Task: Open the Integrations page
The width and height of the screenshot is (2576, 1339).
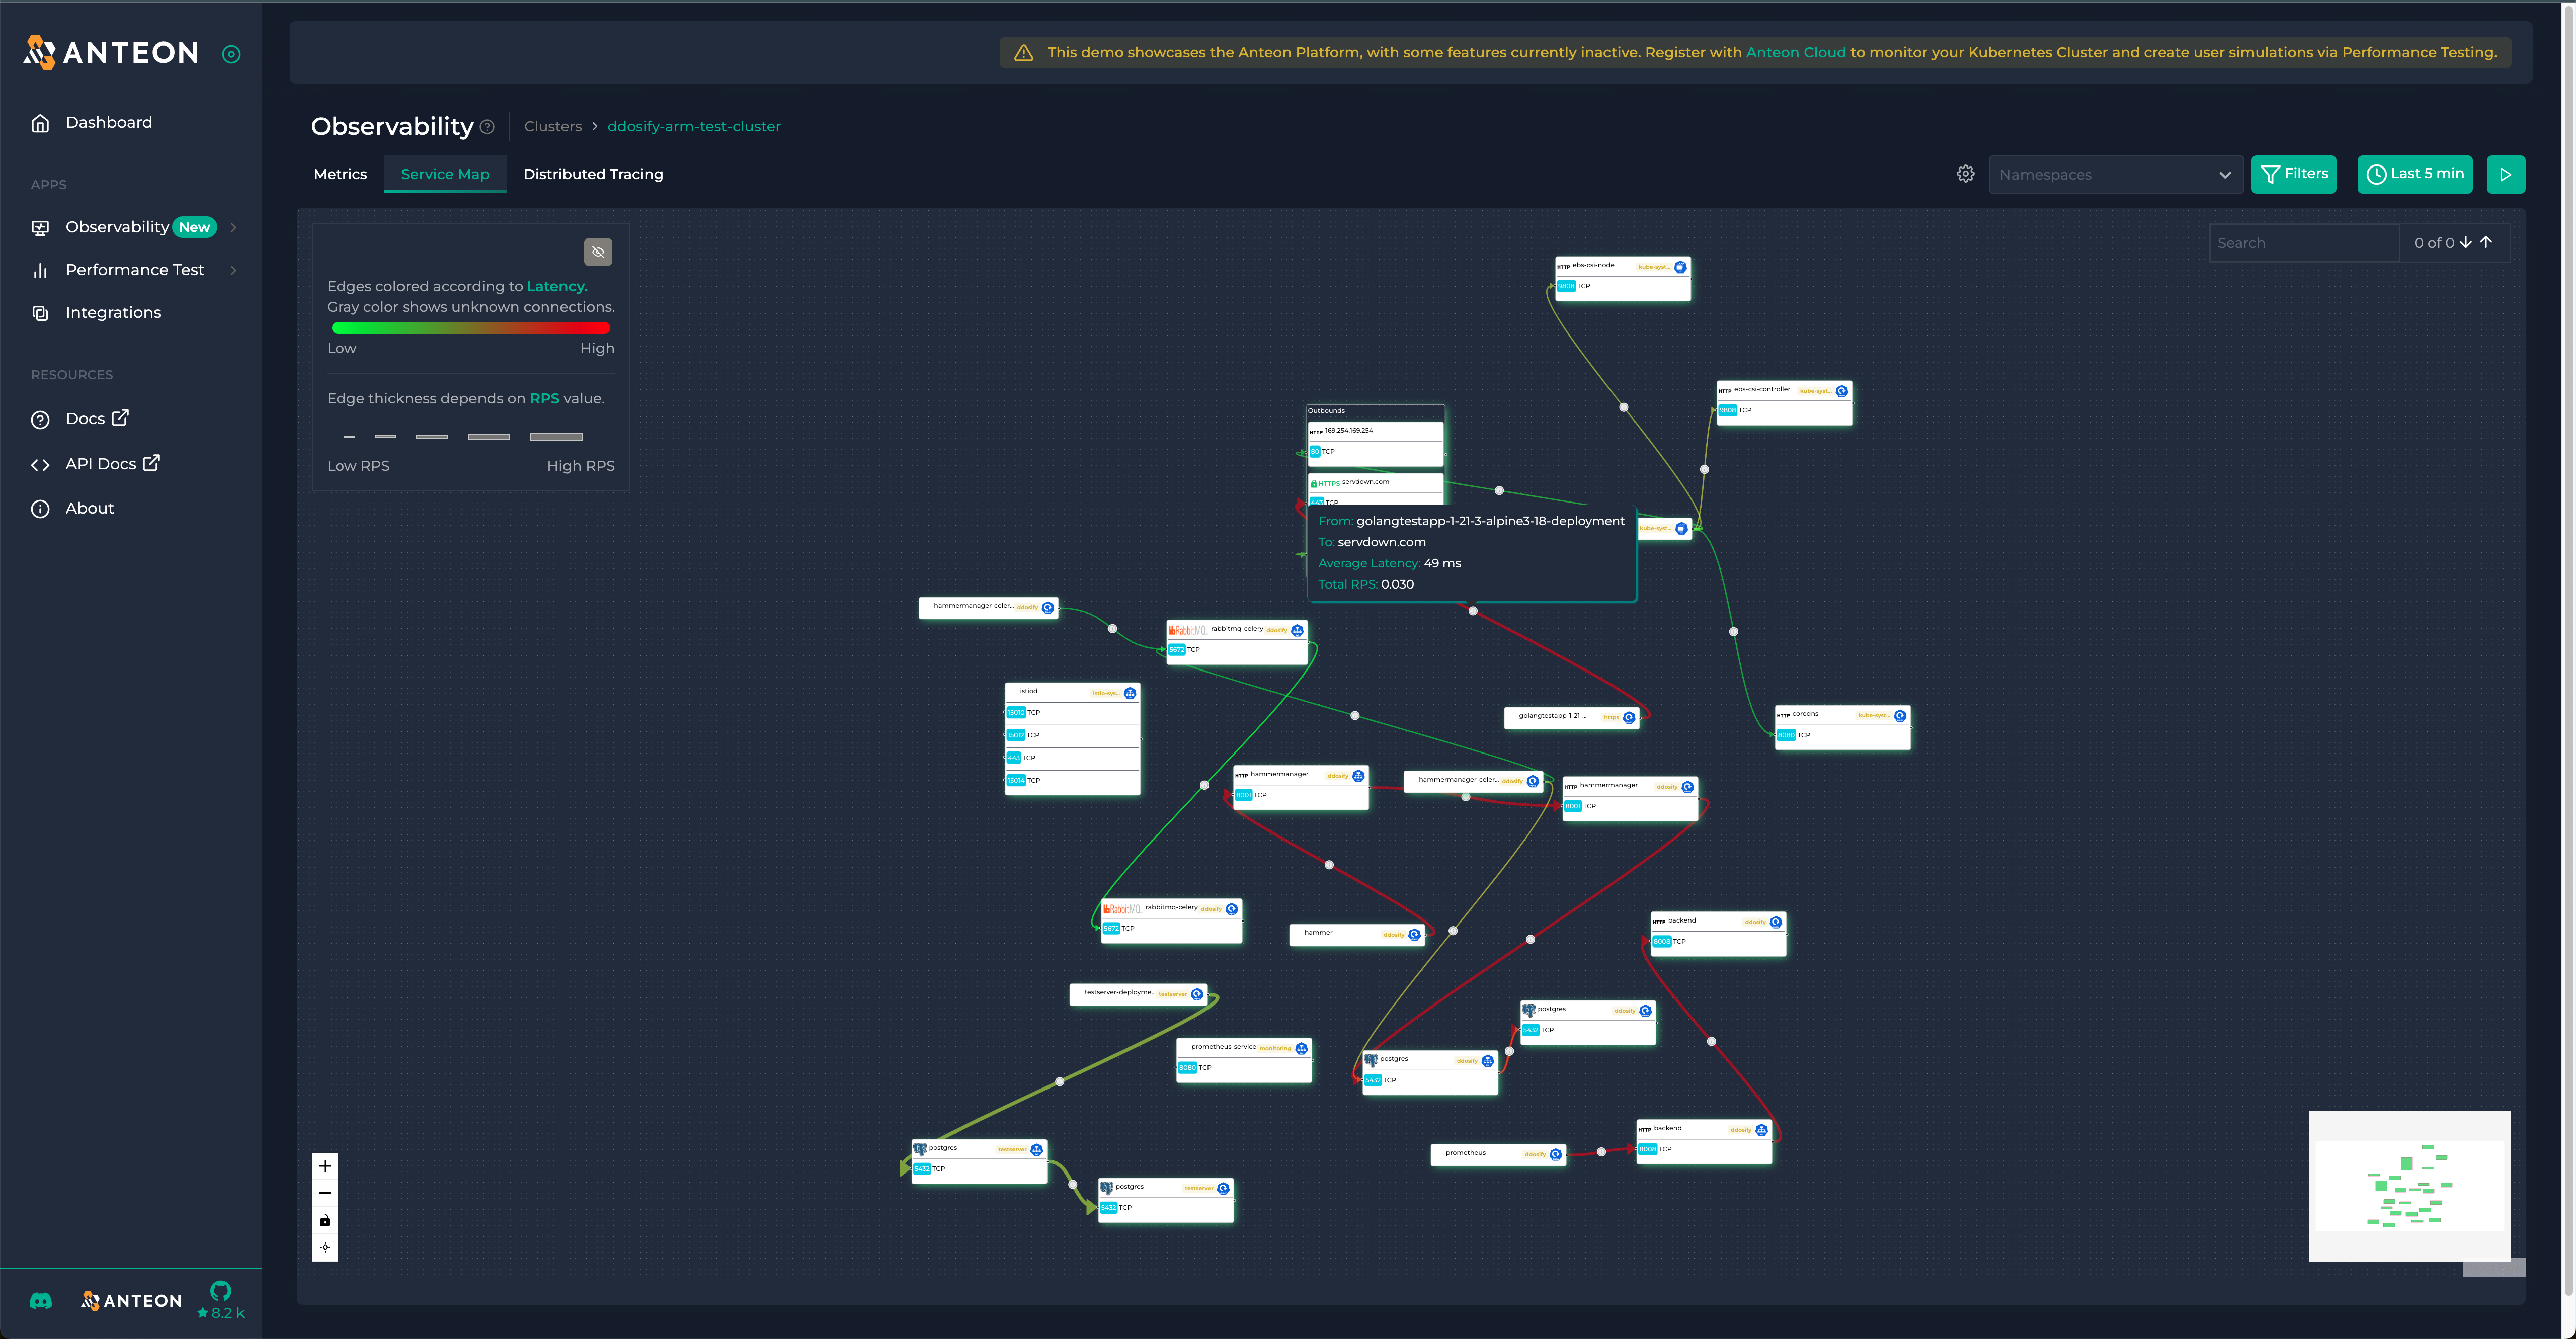Action: 113,312
